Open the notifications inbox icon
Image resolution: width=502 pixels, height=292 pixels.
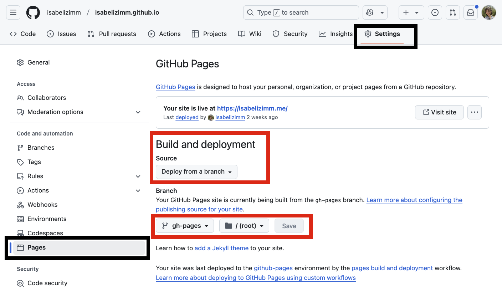(471, 12)
